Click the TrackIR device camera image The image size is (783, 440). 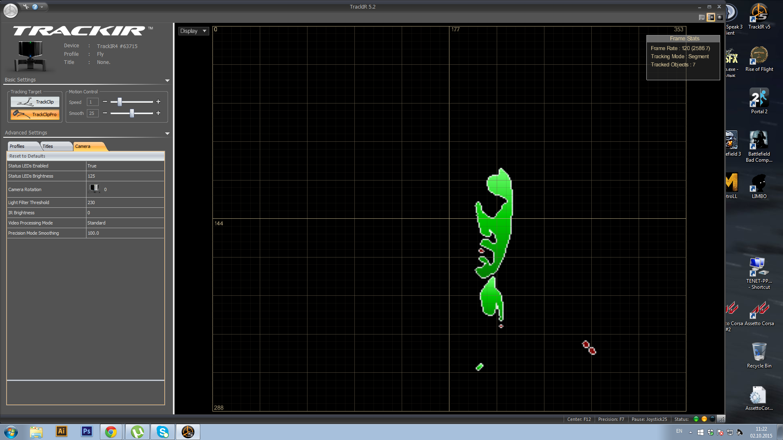click(x=30, y=55)
